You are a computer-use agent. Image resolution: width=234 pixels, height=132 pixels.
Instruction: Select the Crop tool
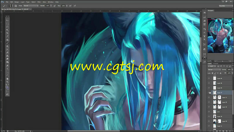pos(7,33)
